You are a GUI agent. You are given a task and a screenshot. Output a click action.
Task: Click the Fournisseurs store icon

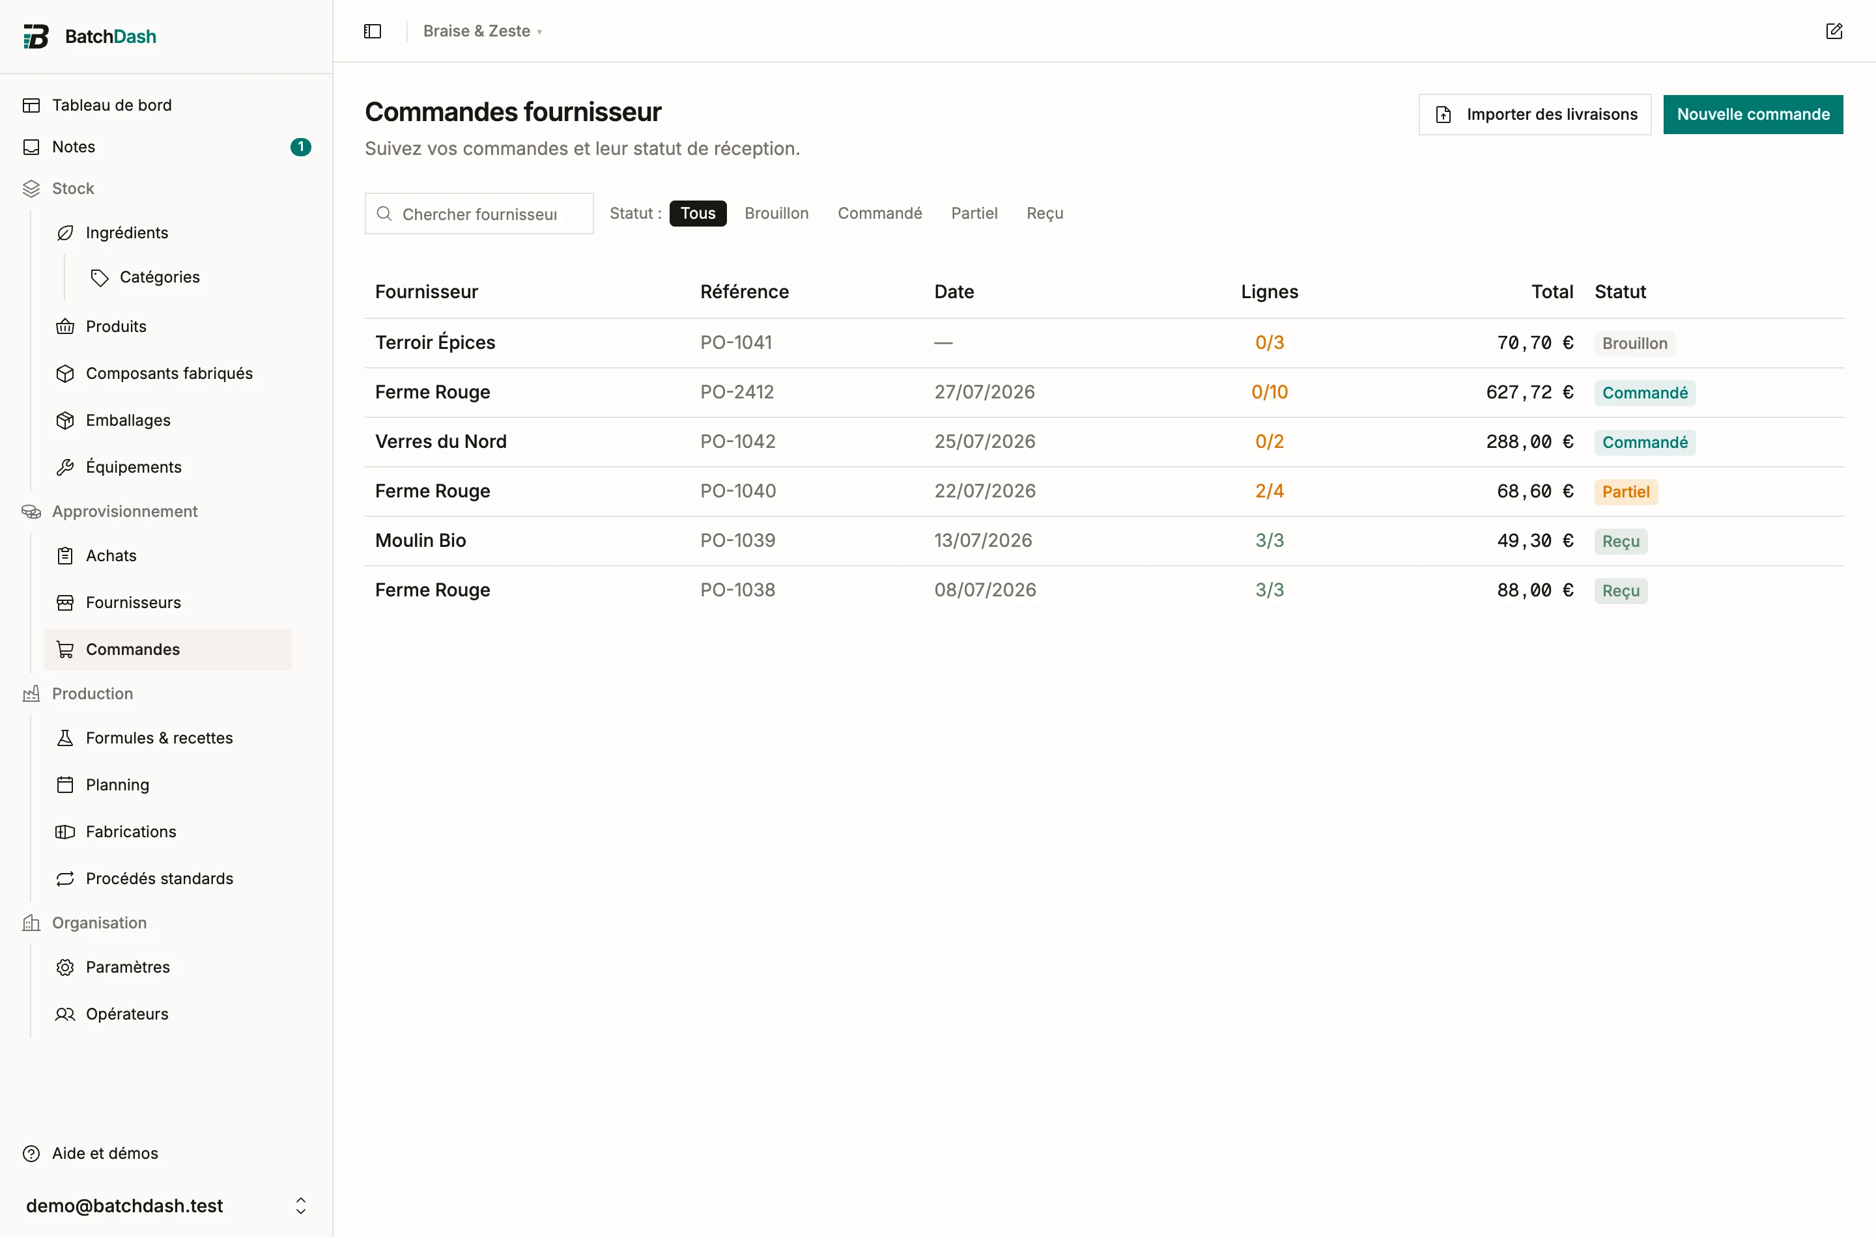click(x=66, y=603)
